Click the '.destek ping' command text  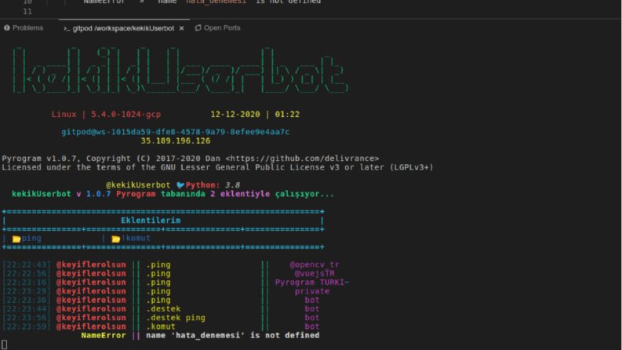[176, 318]
